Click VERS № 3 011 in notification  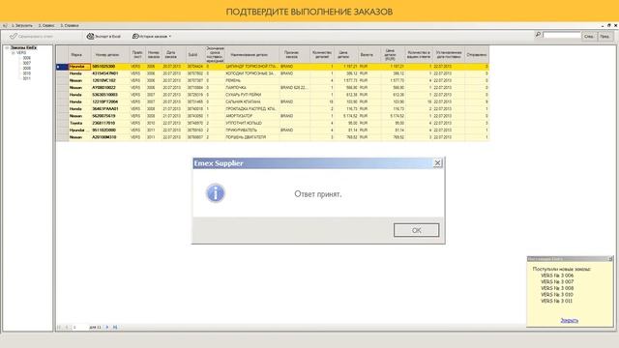coord(556,301)
